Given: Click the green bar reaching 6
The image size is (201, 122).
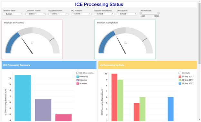Looking at the screenshot, I should coord(143,109).
